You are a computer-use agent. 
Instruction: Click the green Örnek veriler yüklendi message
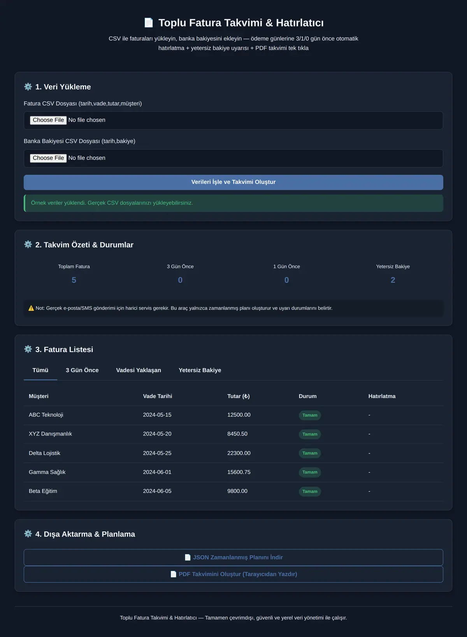(233, 203)
